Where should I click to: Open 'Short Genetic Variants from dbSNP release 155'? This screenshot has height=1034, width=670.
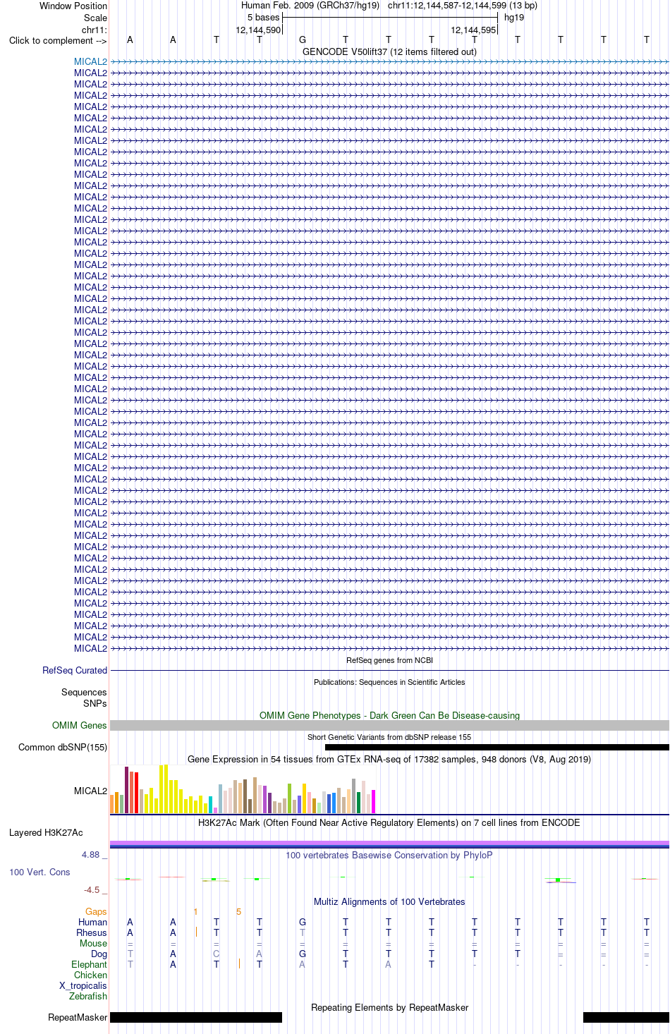click(x=389, y=737)
